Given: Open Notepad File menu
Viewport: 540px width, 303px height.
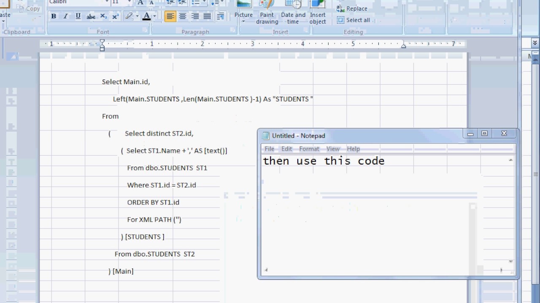Looking at the screenshot, I should point(269,149).
